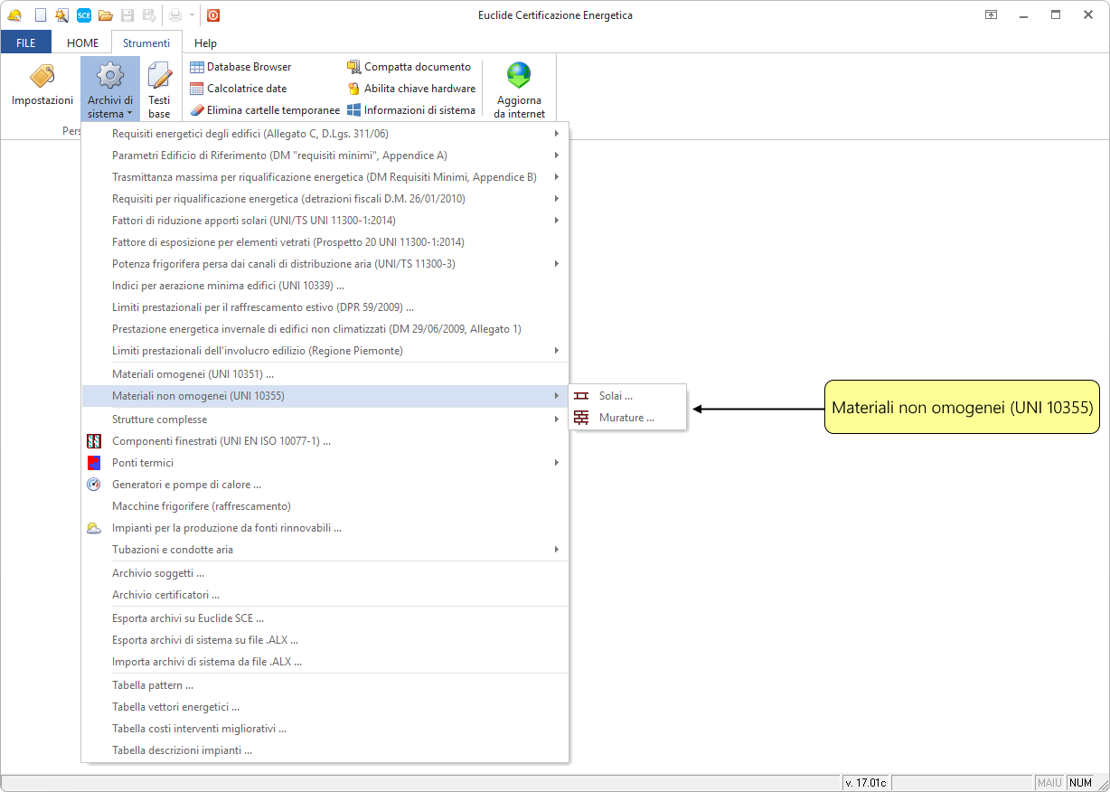The image size is (1110, 792).
Task: Click the Impostazioni tag icon
Action: tap(42, 77)
